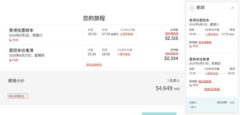Open sidebar 限時優惠價 link for return flight
The width and height of the screenshot is (240, 115).
pos(205,81)
